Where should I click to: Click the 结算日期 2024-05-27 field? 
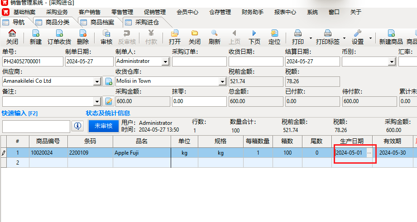pos(312,61)
